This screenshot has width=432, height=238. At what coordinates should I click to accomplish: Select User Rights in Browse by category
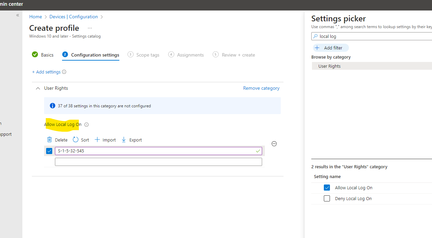click(372, 66)
